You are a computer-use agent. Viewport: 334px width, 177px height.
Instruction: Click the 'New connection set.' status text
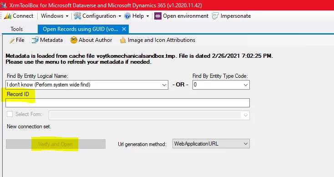(x=29, y=126)
